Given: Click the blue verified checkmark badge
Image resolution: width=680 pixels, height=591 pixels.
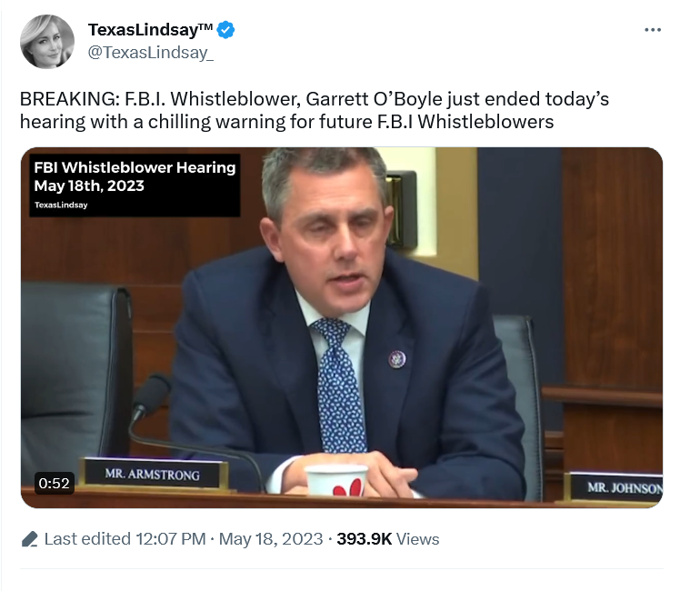Looking at the screenshot, I should pyautogui.click(x=225, y=30).
